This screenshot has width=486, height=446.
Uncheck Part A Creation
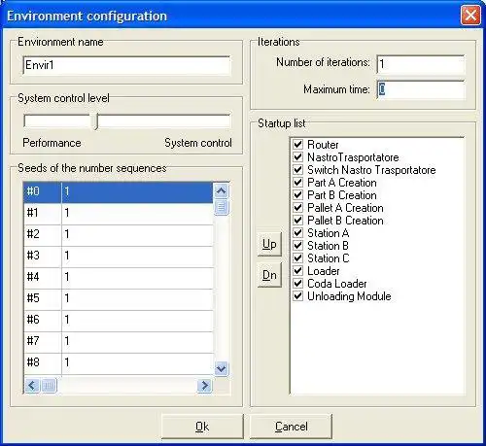click(297, 182)
